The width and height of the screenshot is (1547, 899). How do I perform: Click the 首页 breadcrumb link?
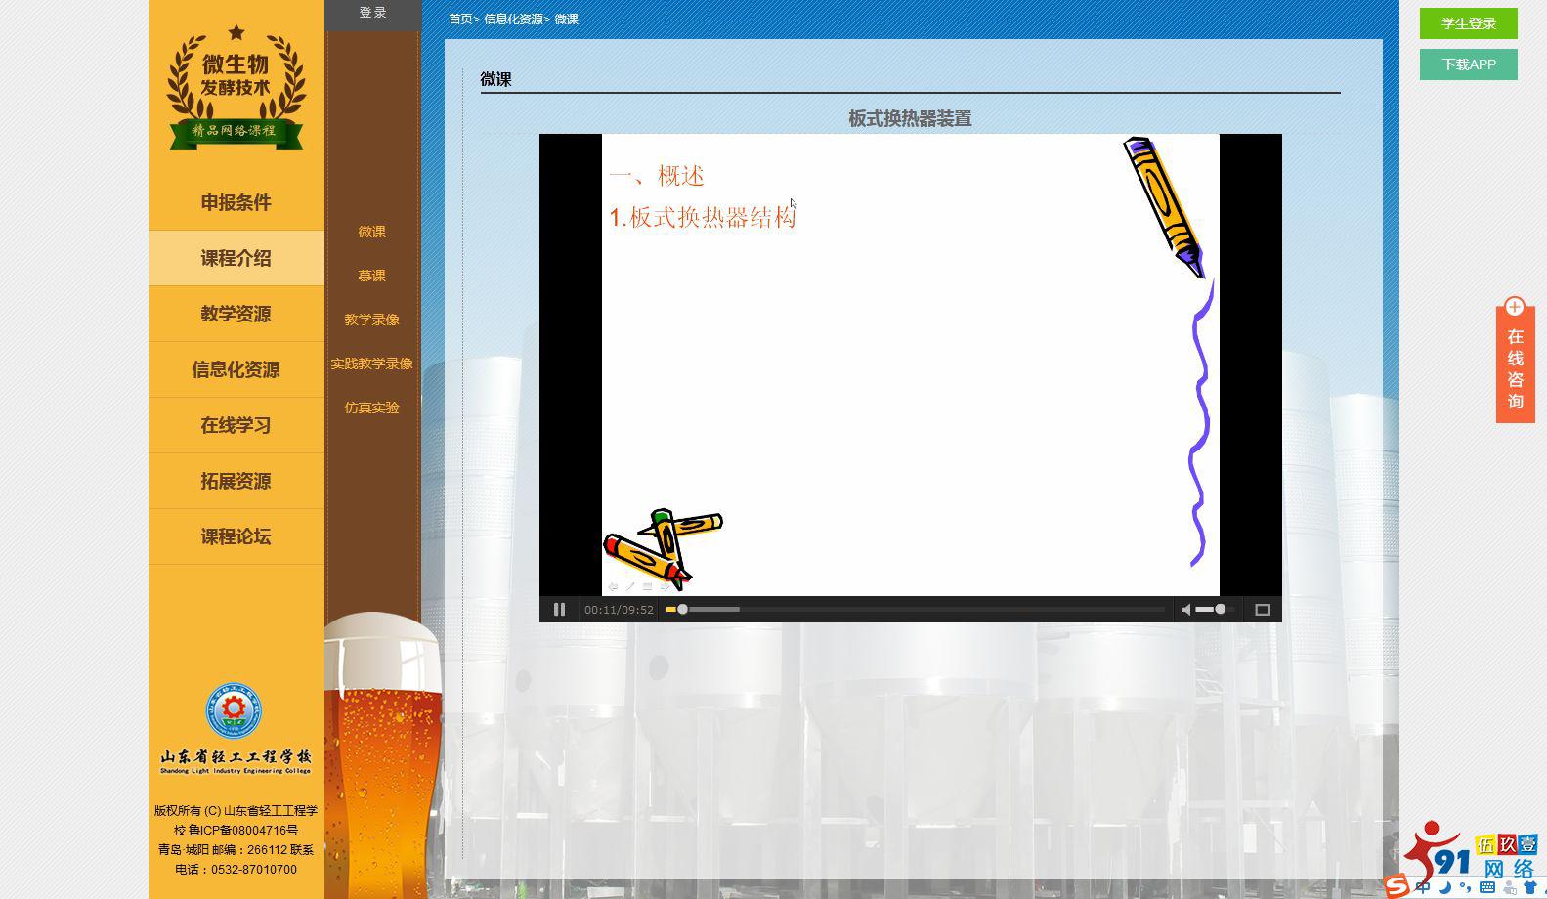pyautogui.click(x=460, y=20)
